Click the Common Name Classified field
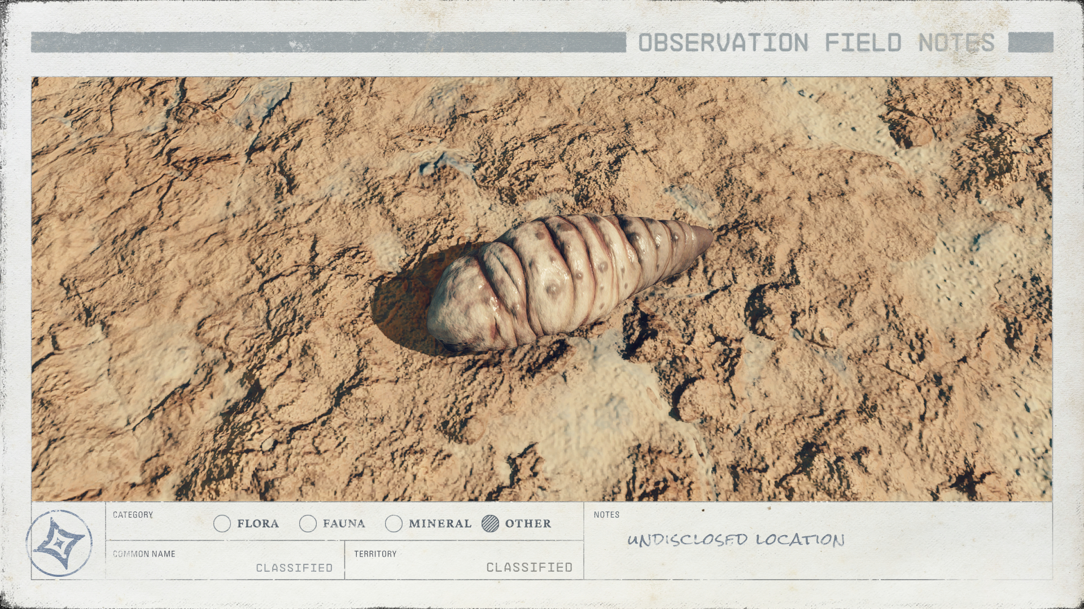 coord(225,560)
